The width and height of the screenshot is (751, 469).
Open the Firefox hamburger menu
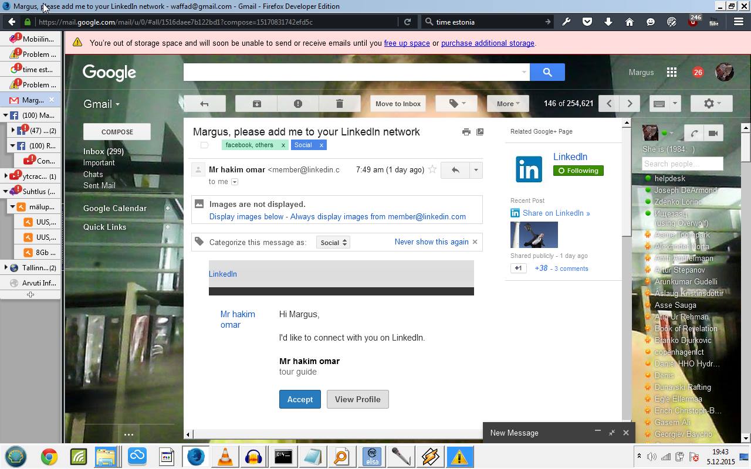(739, 22)
